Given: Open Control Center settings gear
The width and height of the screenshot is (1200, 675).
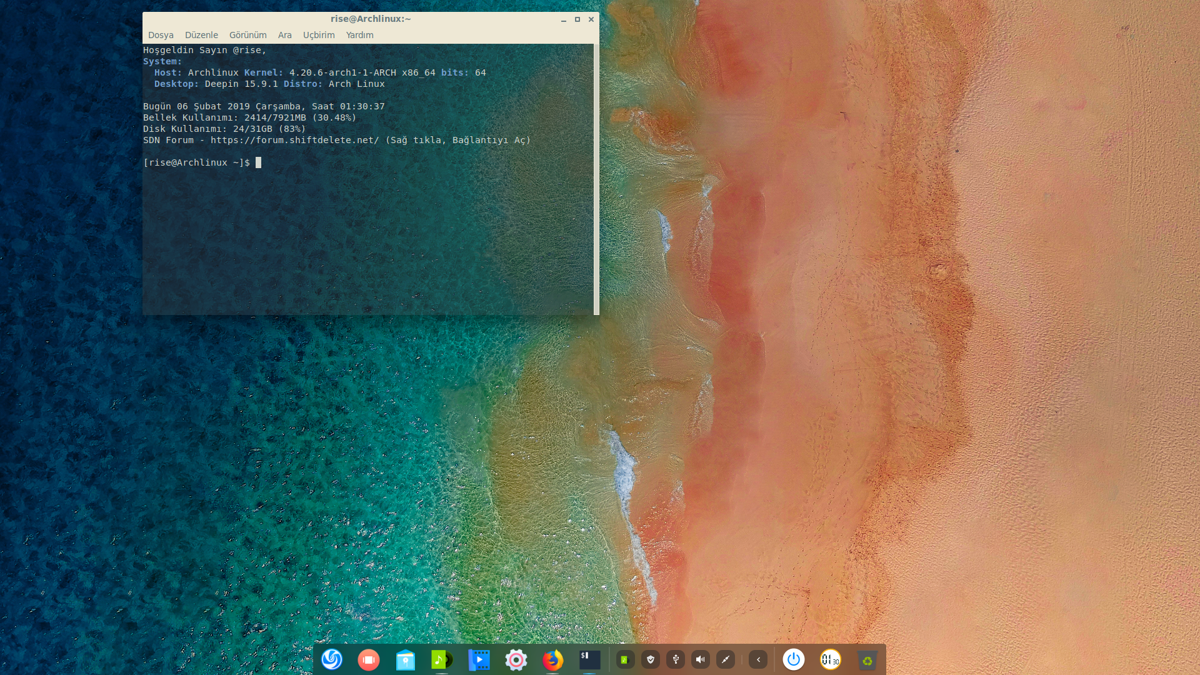Looking at the screenshot, I should pos(516,659).
